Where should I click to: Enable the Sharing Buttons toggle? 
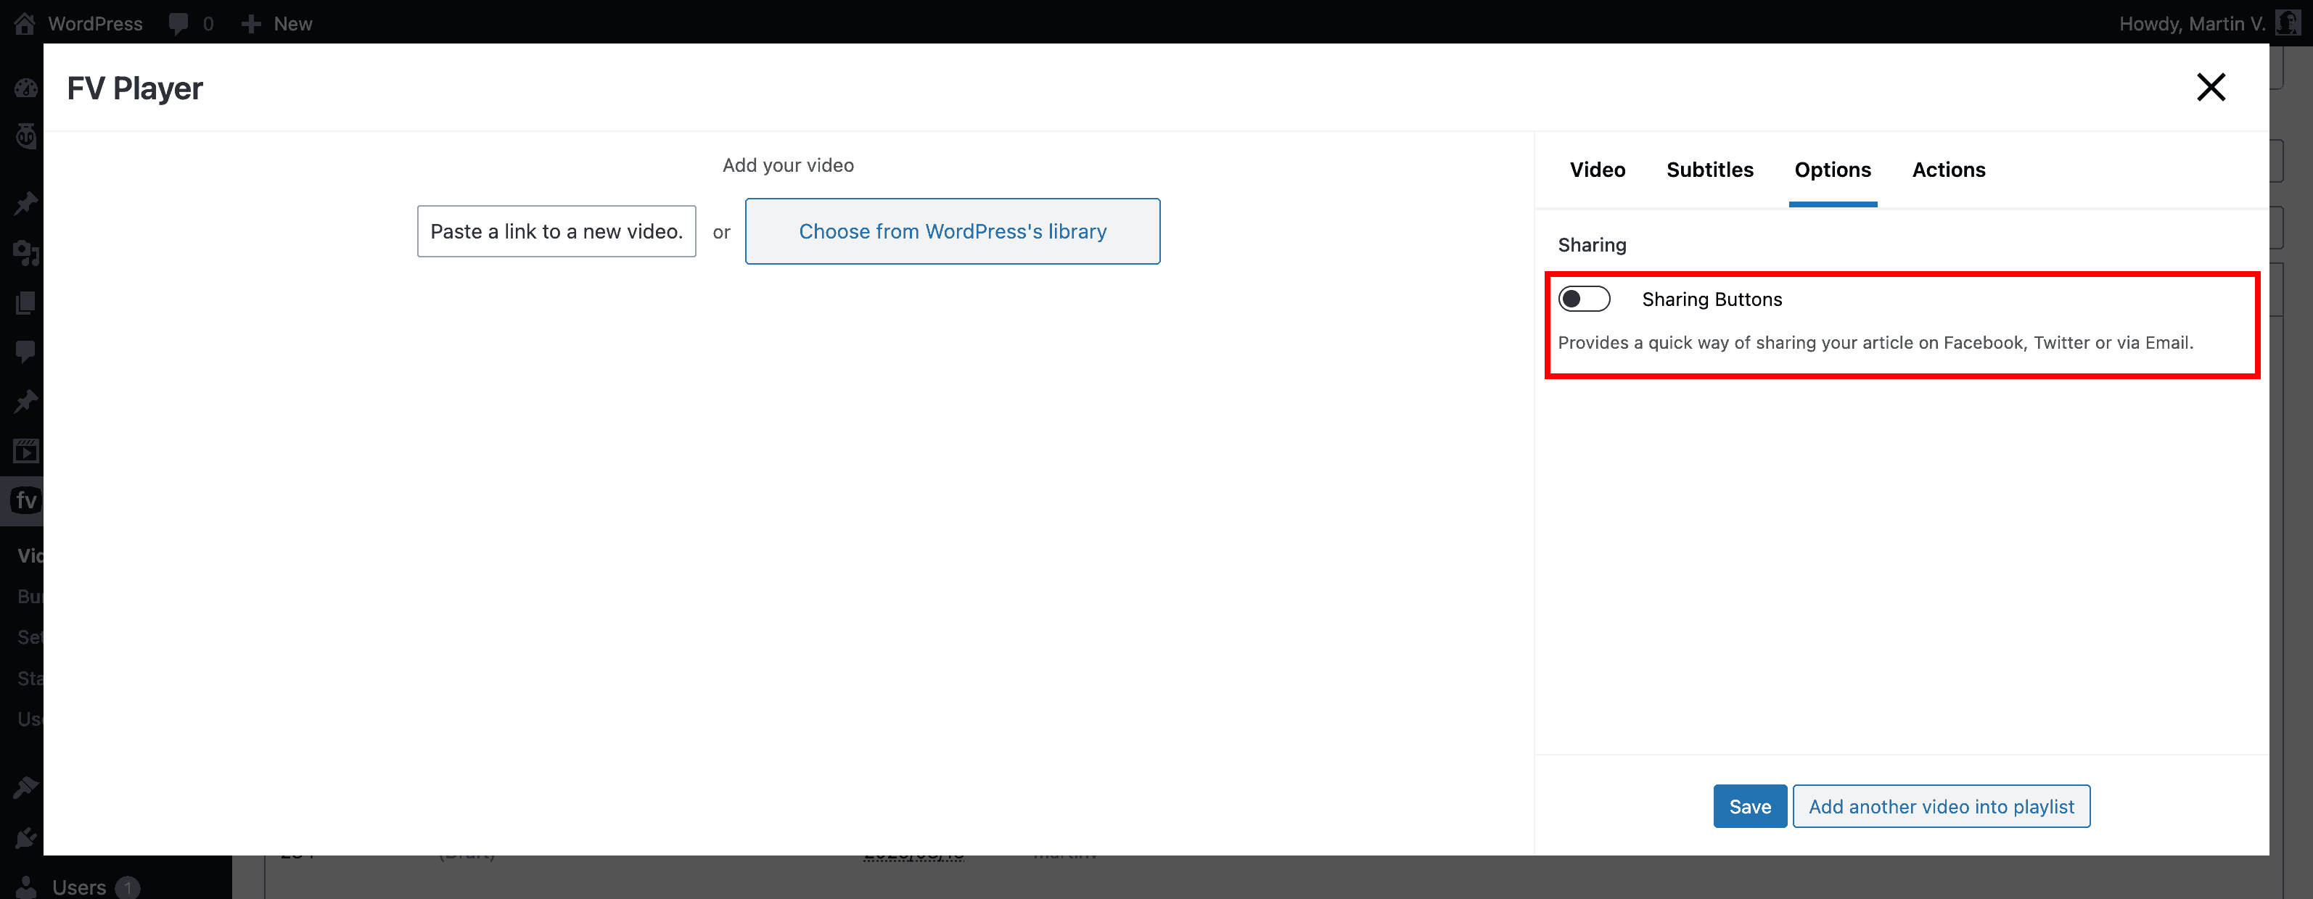[1584, 299]
